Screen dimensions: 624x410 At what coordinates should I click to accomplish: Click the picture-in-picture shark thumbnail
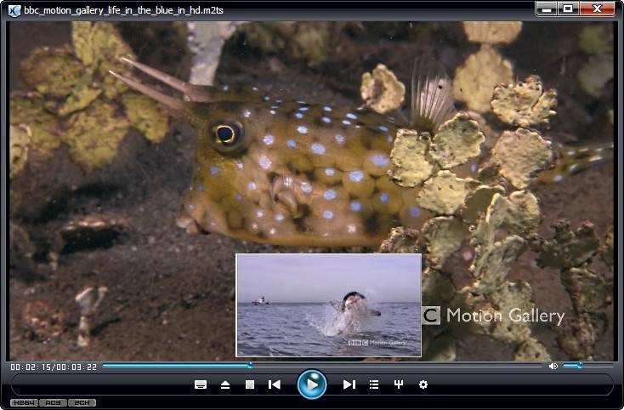[329, 305]
